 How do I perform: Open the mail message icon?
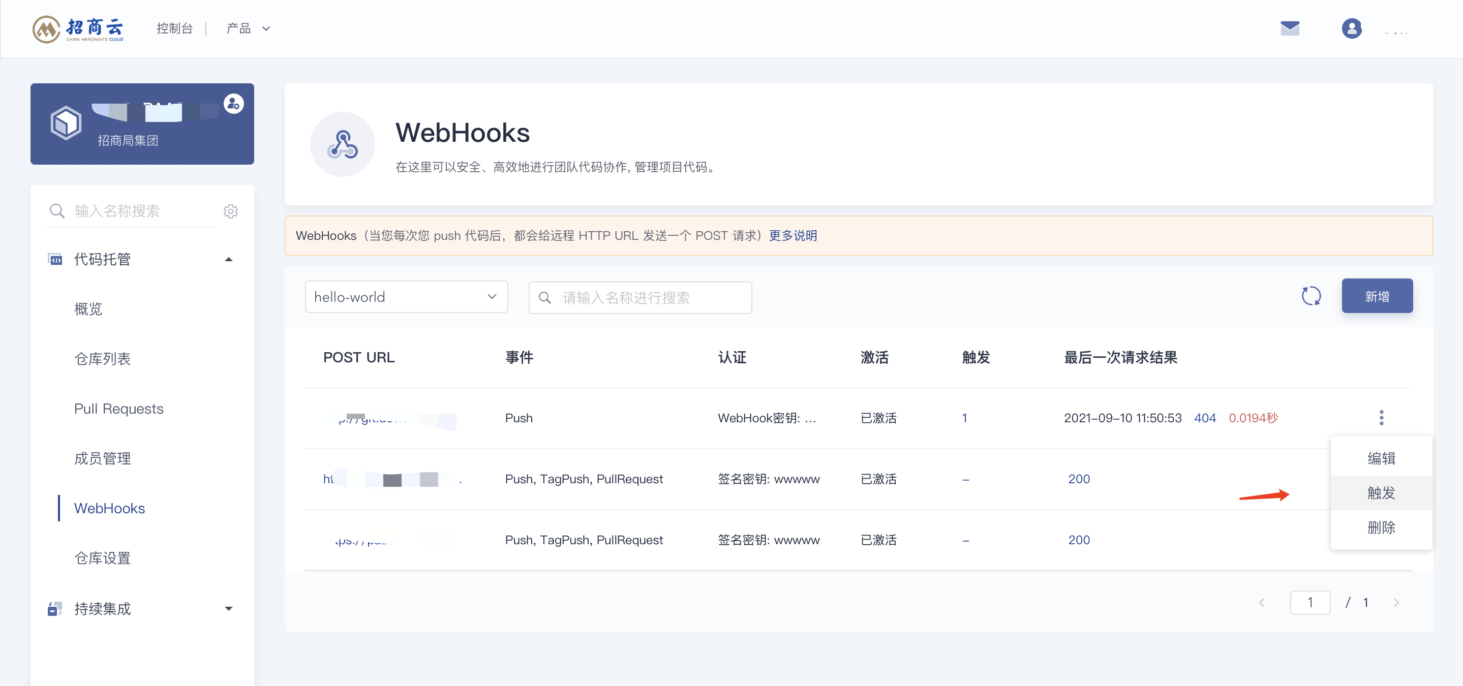click(x=1290, y=28)
